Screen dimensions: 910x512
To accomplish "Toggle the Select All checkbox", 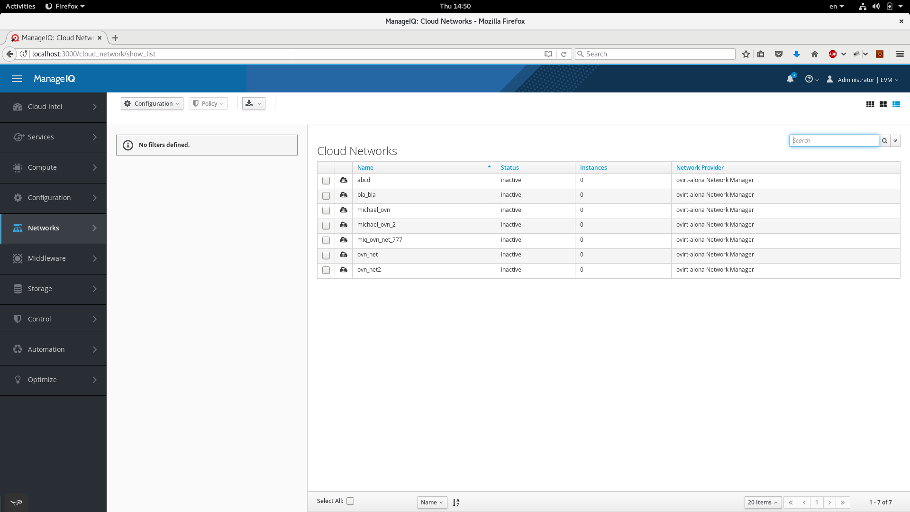I will click(350, 501).
